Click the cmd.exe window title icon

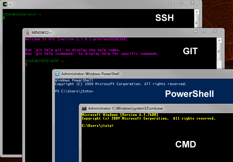click(x=84, y=108)
